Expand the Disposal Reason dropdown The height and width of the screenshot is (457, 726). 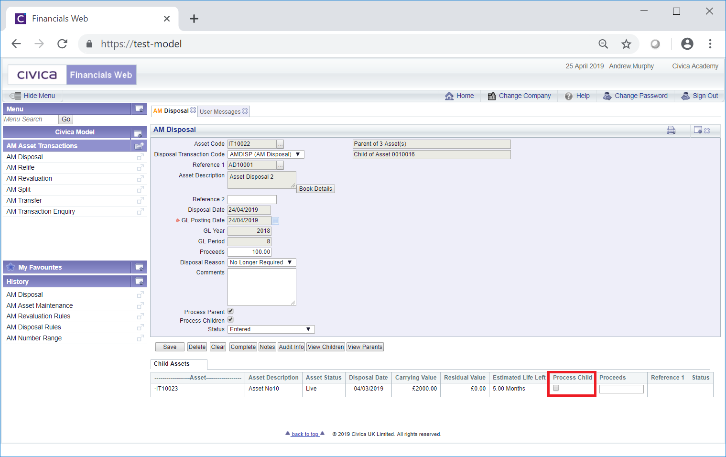click(x=261, y=262)
